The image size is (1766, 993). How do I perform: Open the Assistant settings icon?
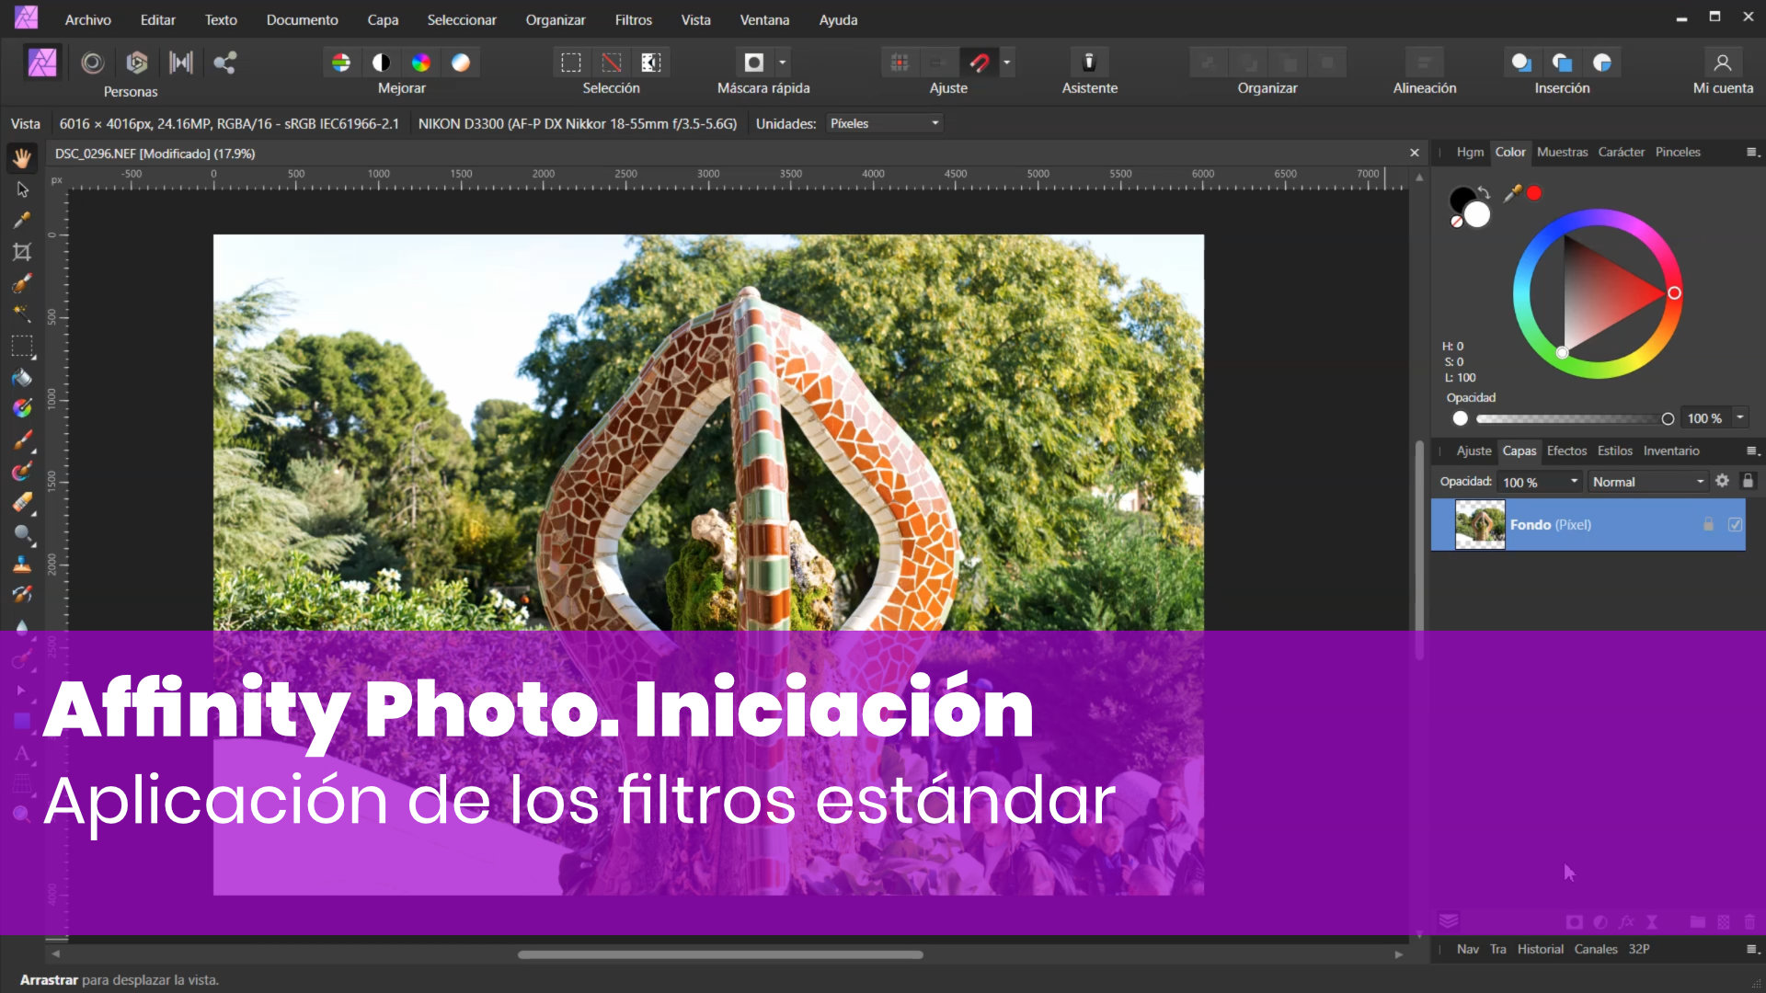pyautogui.click(x=1089, y=63)
